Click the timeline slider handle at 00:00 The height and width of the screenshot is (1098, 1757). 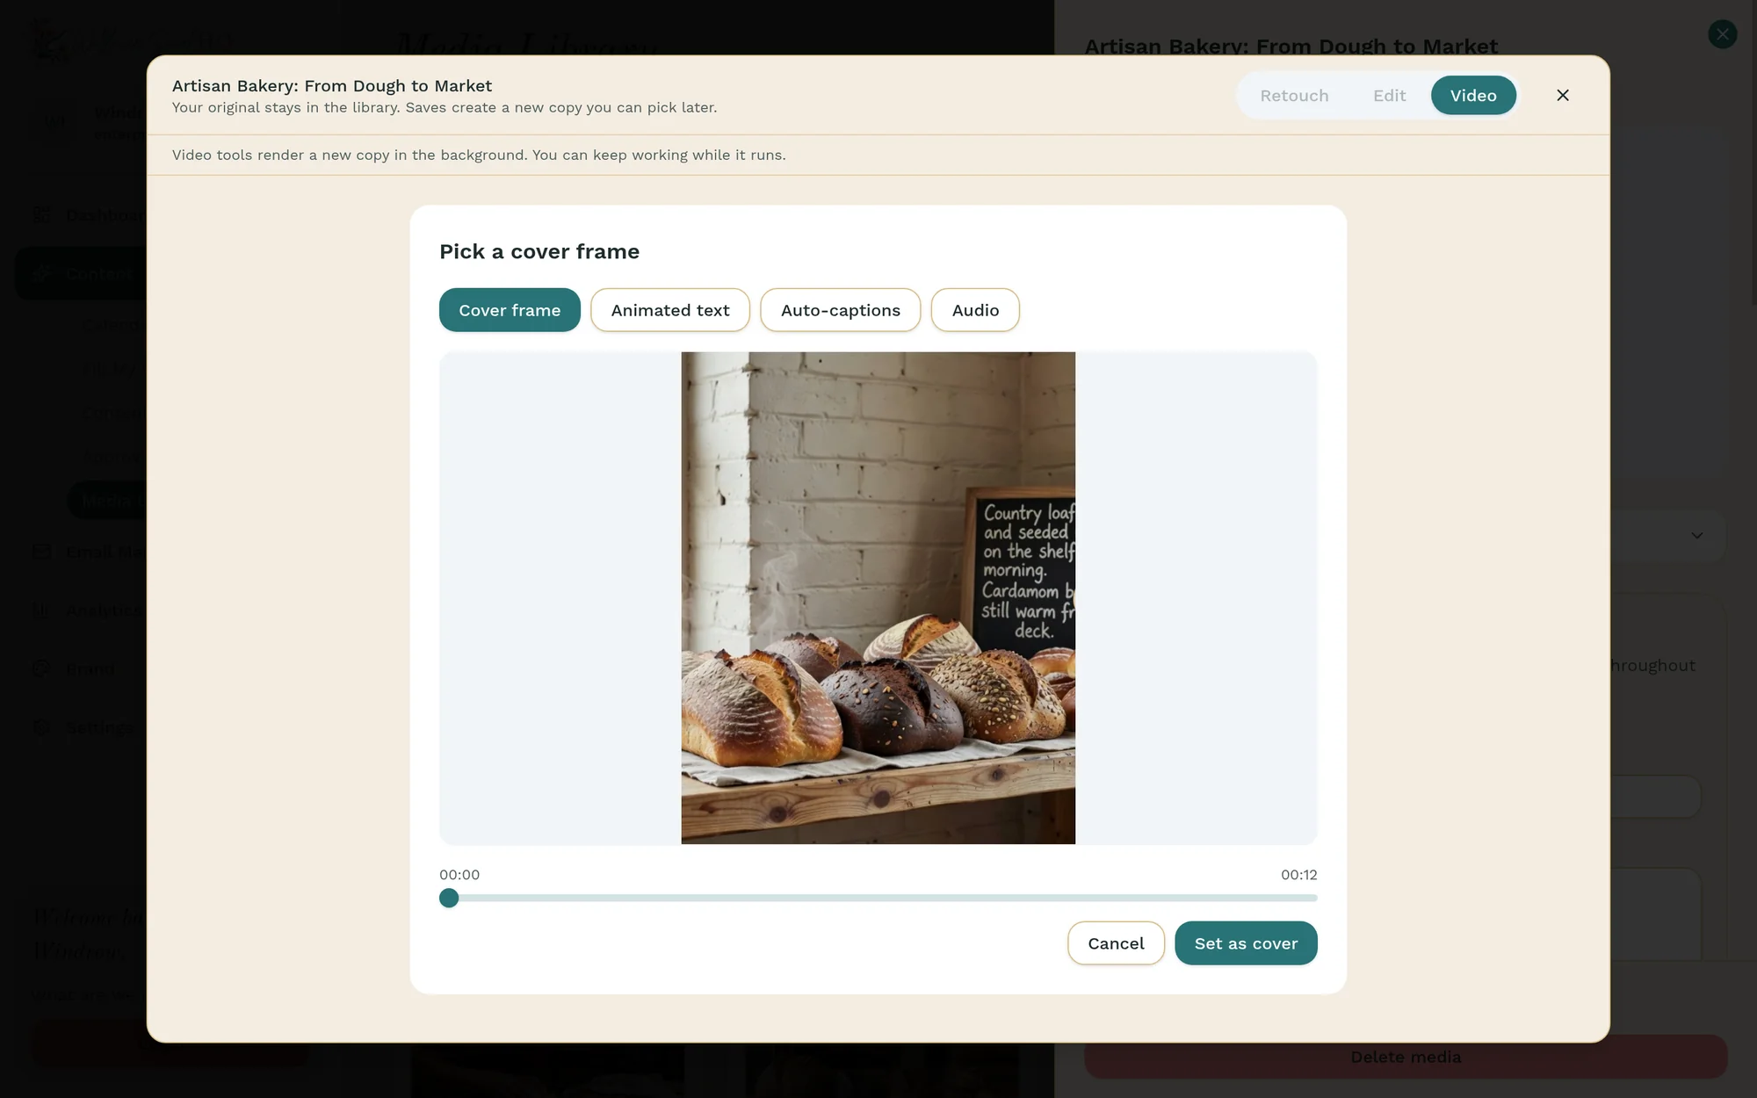point(449,898)
